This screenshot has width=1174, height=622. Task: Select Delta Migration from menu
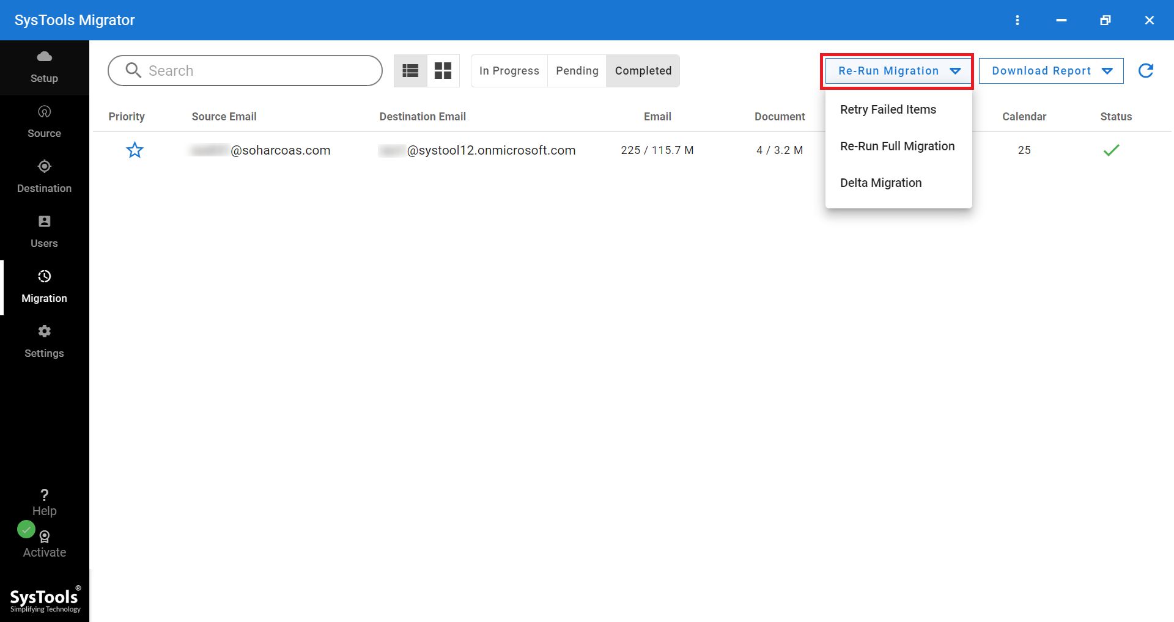click(x=880, y=183)
